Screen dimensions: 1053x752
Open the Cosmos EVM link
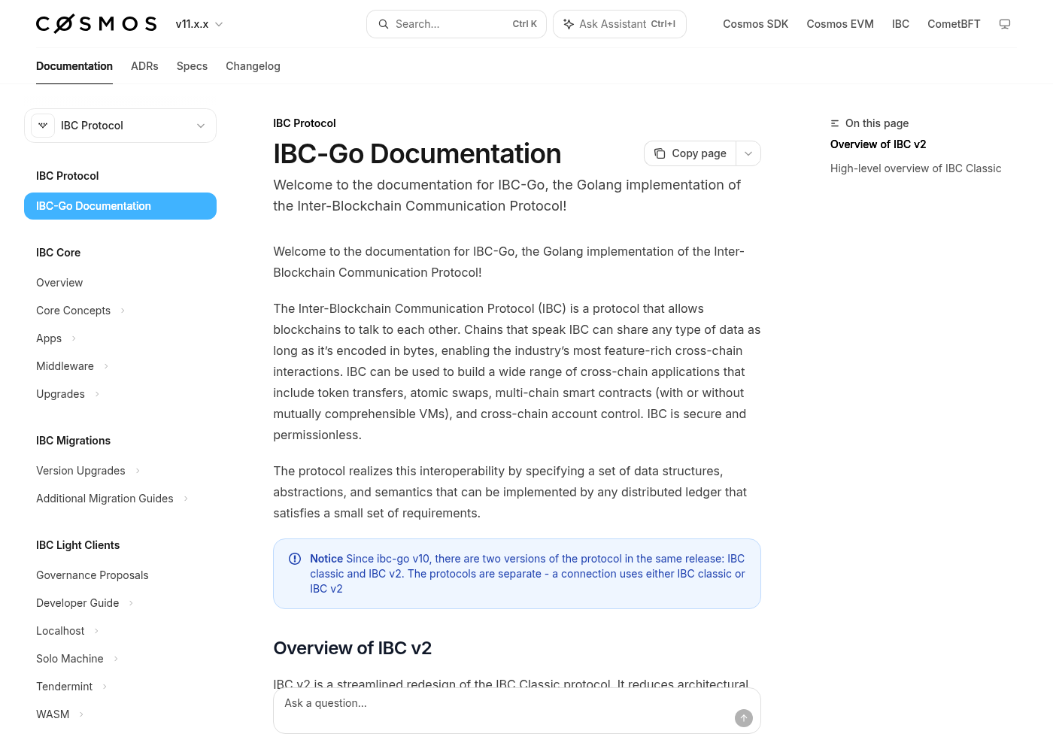click(840, 24)
